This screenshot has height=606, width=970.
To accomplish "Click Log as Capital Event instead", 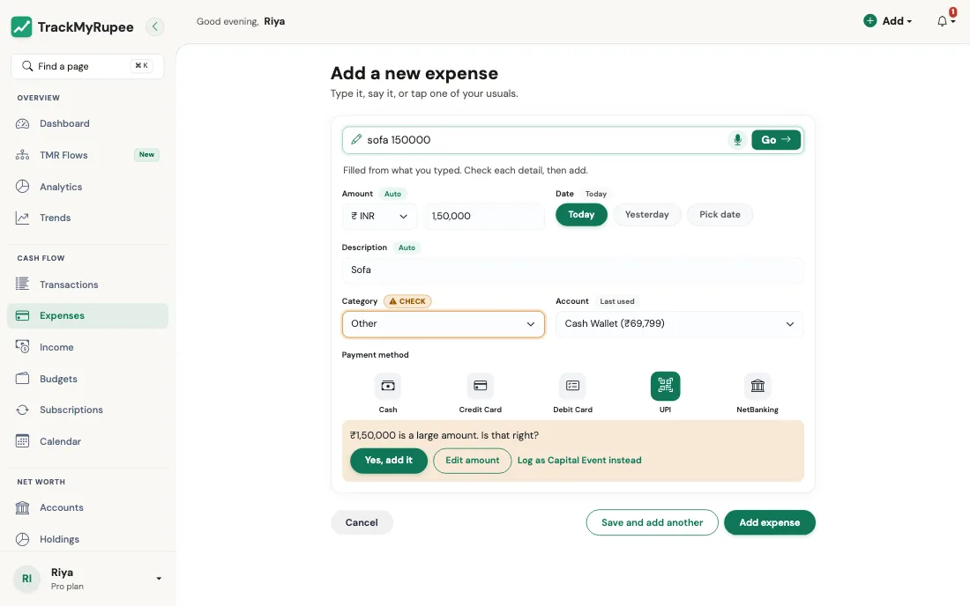I will [x=579, y=460].
